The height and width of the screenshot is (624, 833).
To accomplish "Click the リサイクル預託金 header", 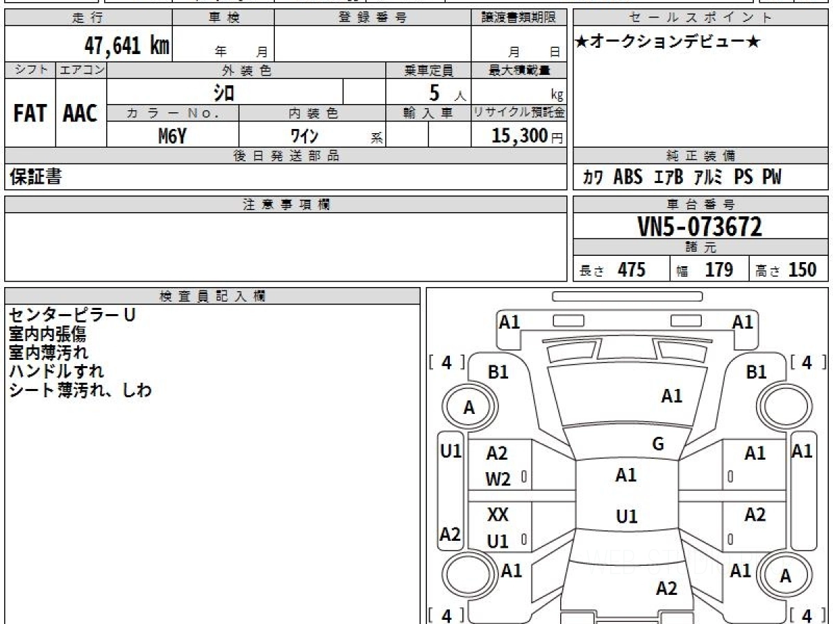I will point(519,113).
